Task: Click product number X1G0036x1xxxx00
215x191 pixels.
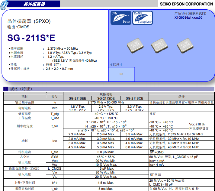Action: 188,17
